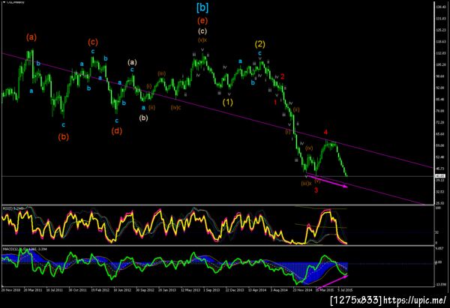Screen dimensions: 450x308
Task: Click the 12 May 2013 date label
Action: click(x=190, y=290)
